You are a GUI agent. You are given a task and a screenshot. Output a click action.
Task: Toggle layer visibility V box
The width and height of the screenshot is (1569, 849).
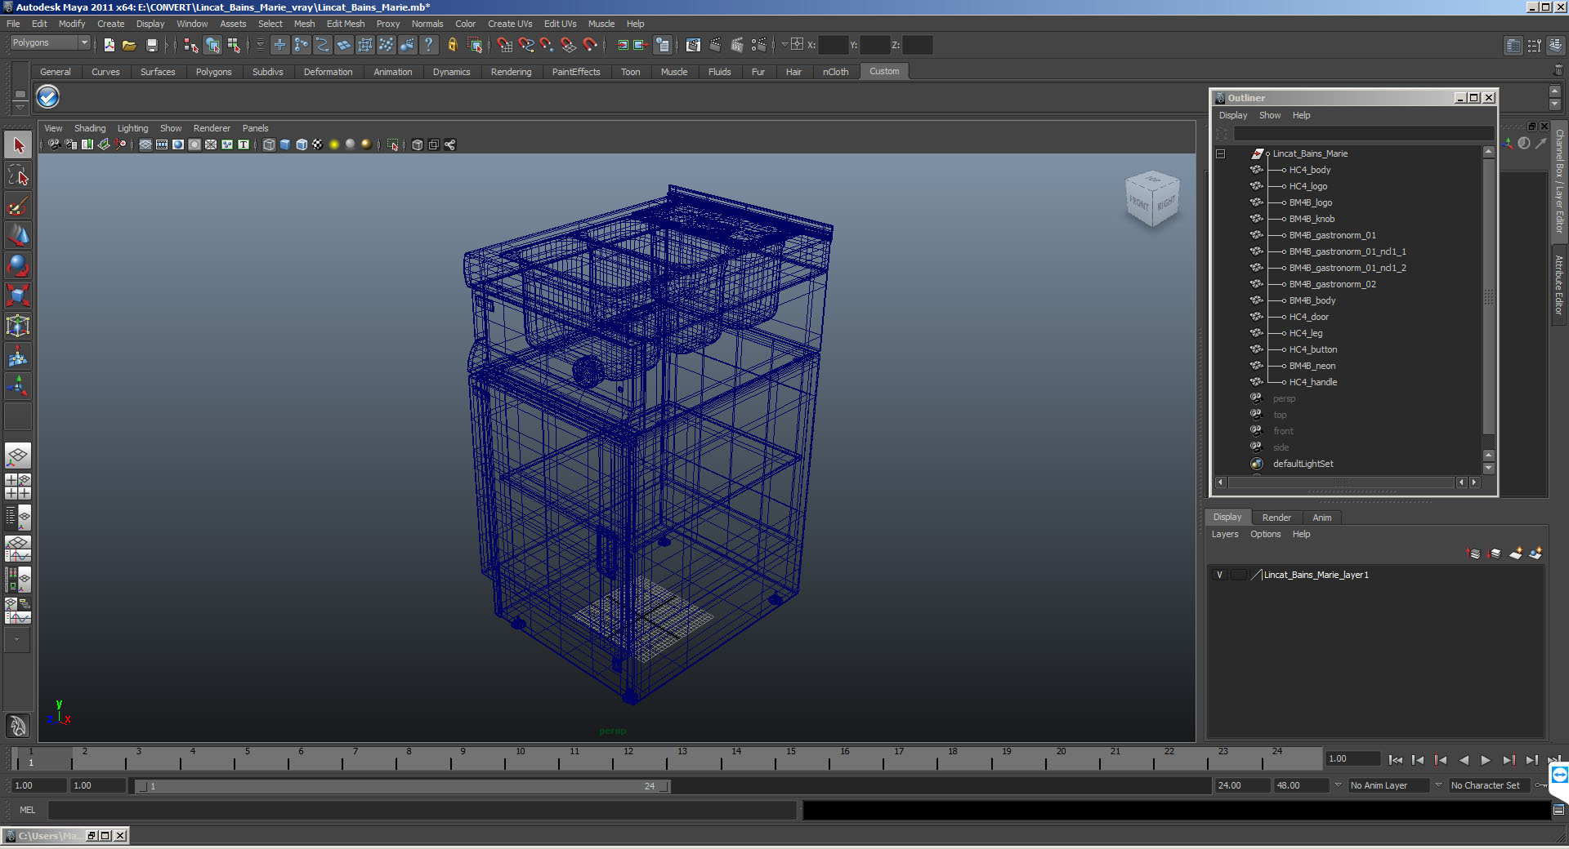click(1220, 575)
